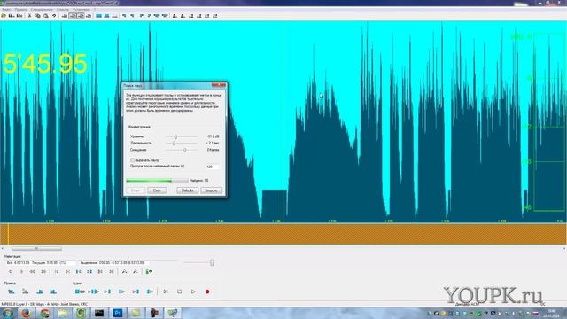Click the Defaults button in dialog

pos(187,191)
